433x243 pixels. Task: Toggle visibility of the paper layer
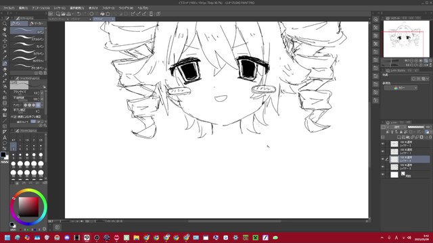click(383, 174)
